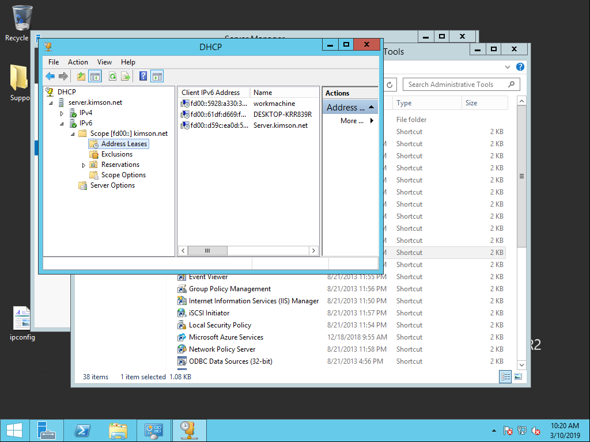Select the IPv4 node
Screen dimensions: 590x442
pyautogui.click(x=86, y=113)
